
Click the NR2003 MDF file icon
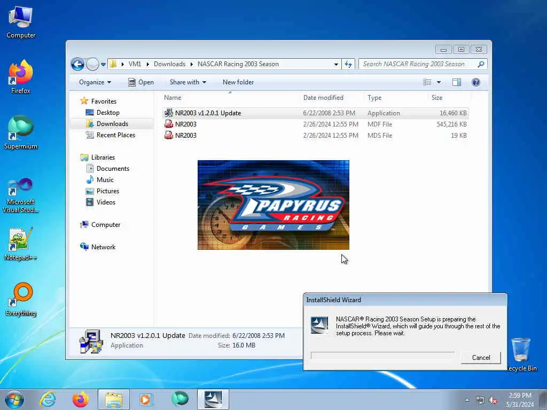click(x=168, y=124)
